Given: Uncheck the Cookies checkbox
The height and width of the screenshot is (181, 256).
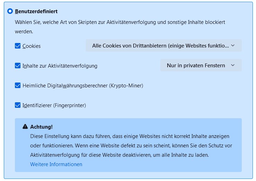Looking at the screenshot, I should [x=18, y=46].
